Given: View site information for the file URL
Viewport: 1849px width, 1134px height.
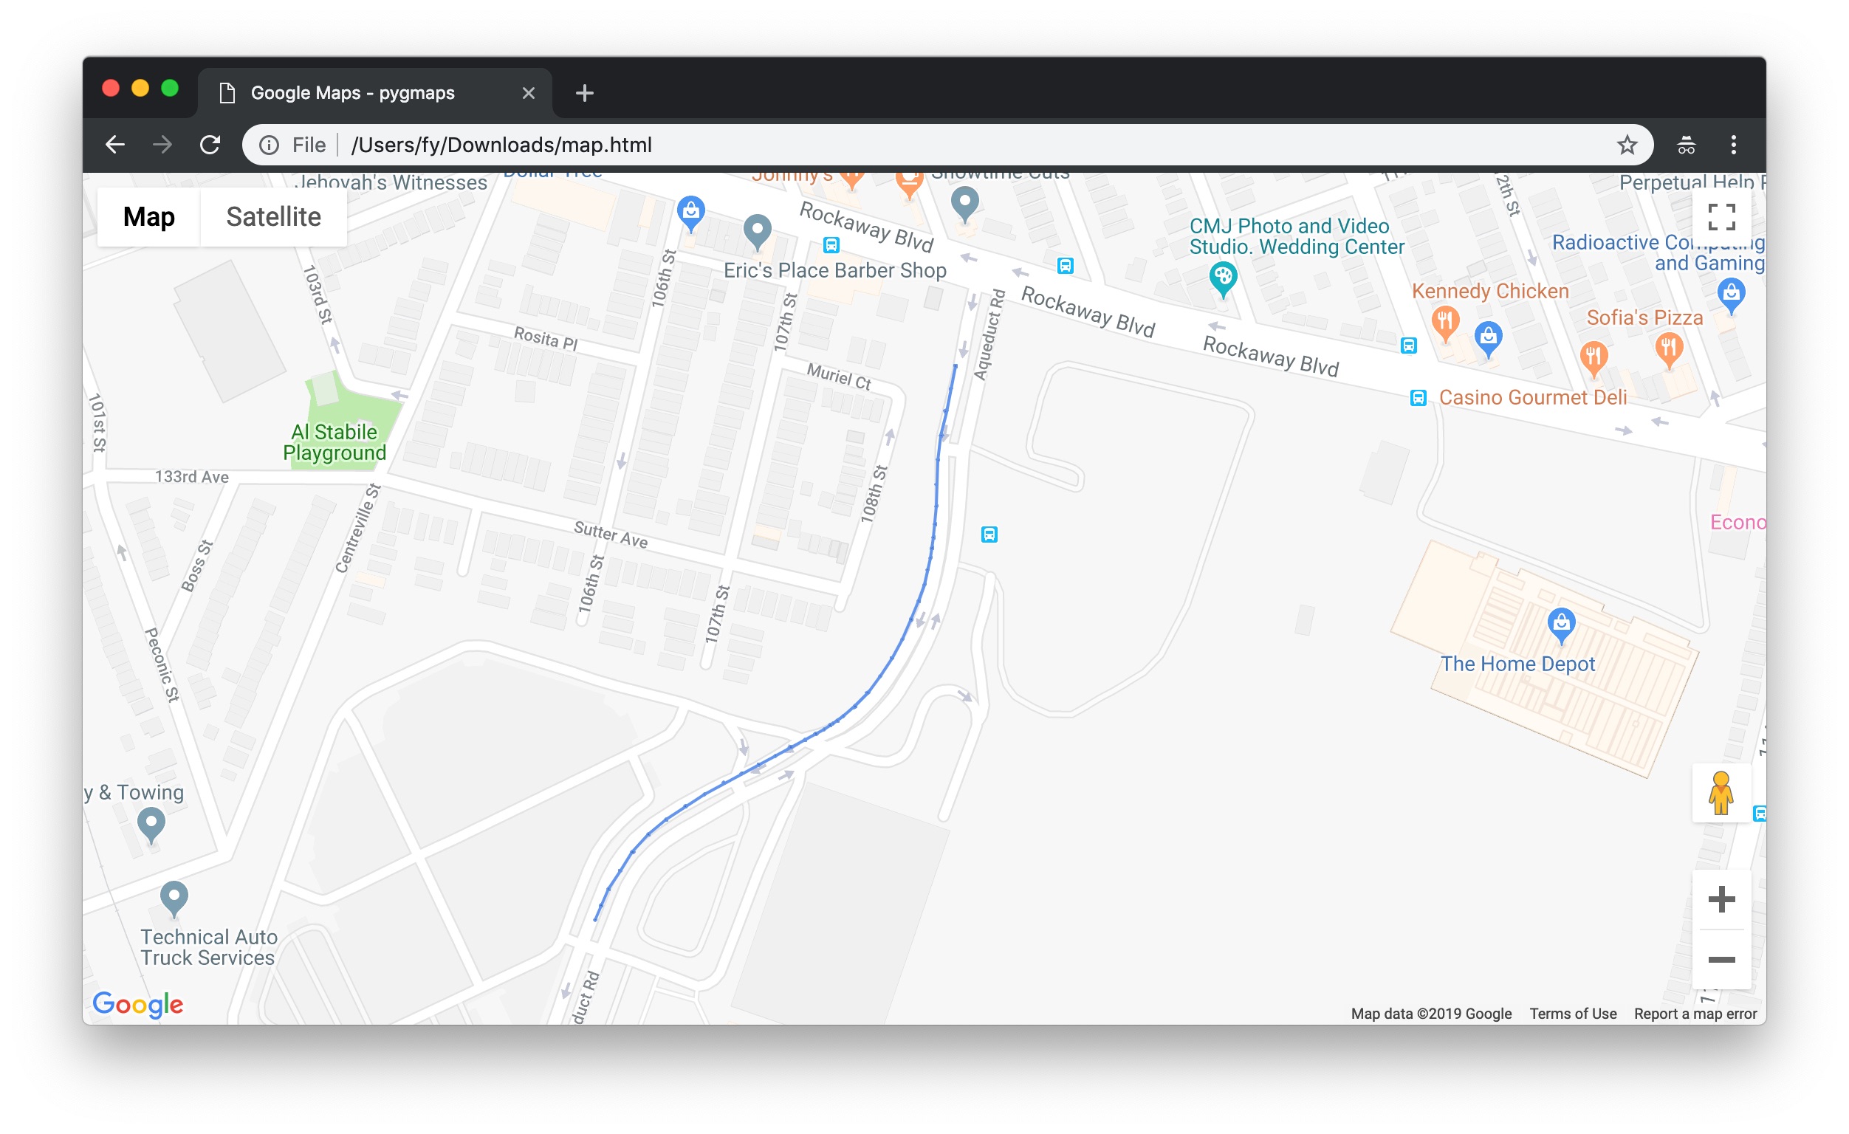Looking at the screenshot, I should click(270, 145).
